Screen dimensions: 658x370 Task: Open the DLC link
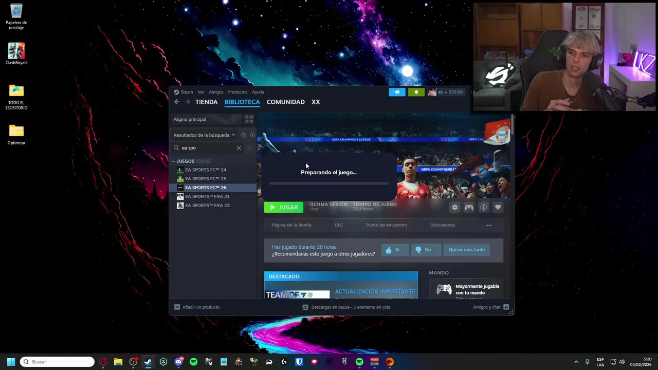point(339,225)
